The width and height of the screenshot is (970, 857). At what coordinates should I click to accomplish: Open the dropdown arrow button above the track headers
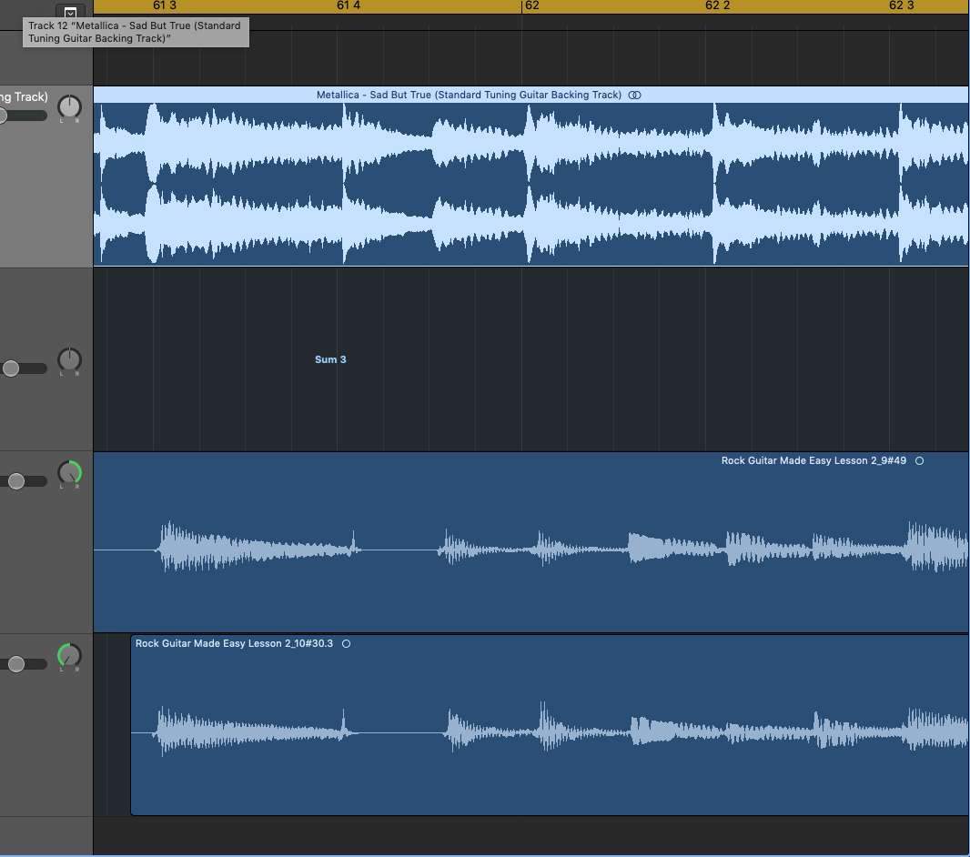[70, 13]
